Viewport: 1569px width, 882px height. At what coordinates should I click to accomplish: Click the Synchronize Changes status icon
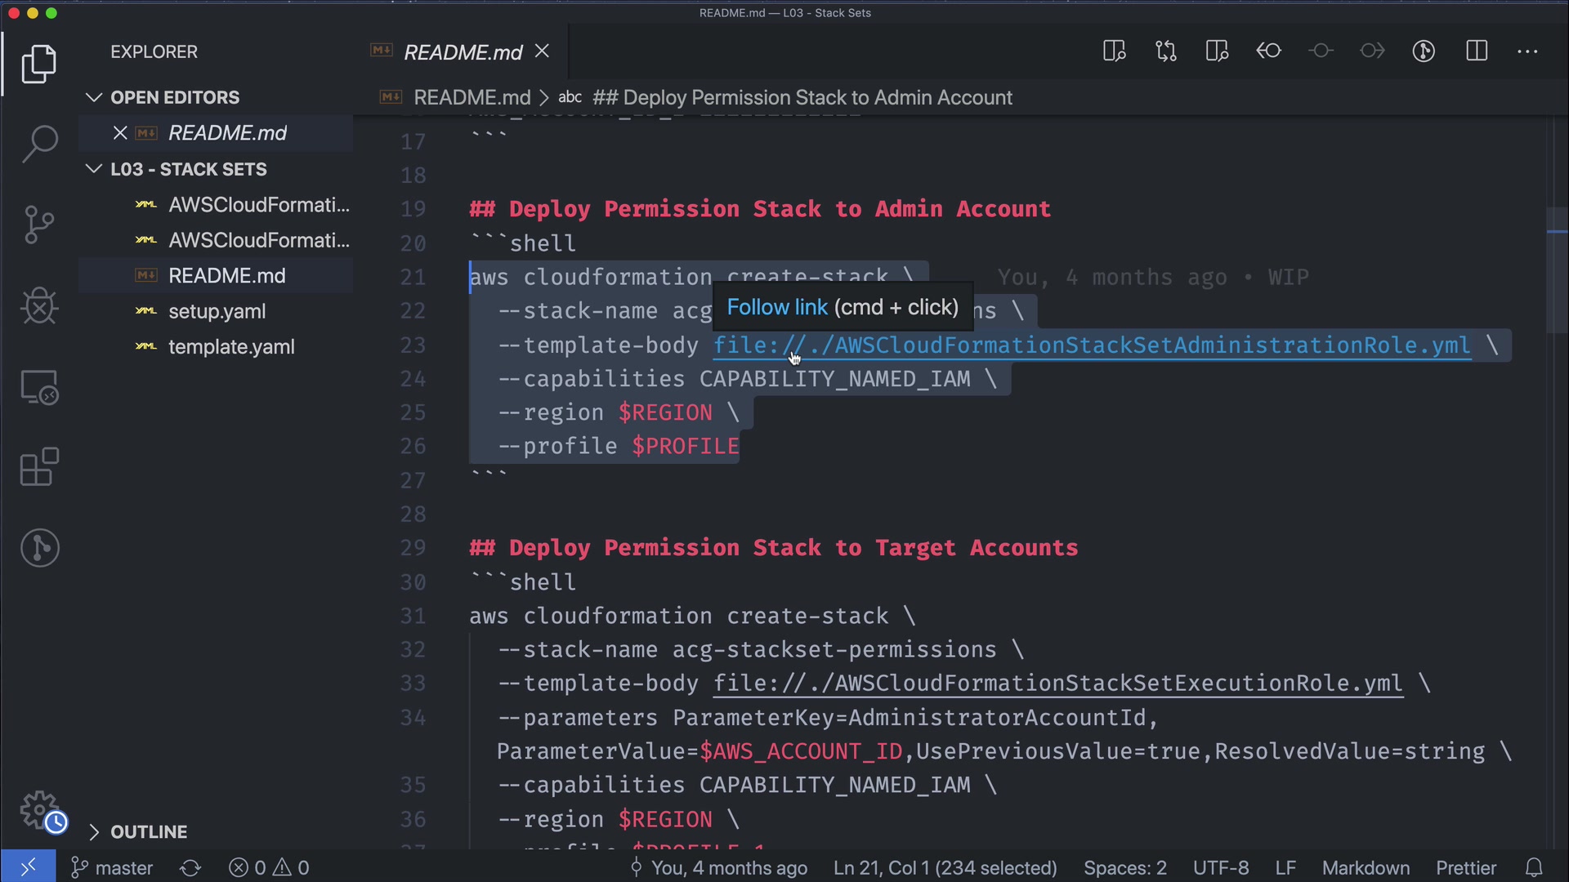click(190, 867)
